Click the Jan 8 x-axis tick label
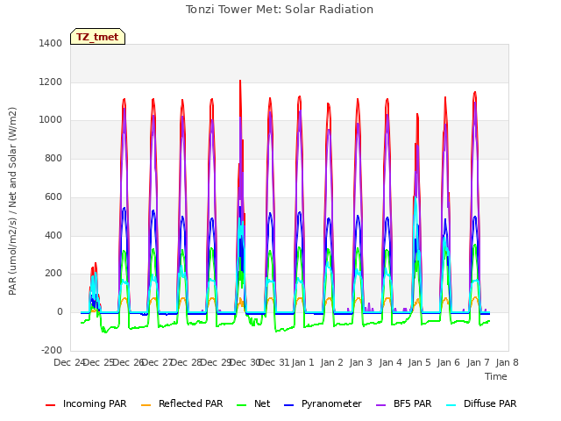Screen dimensions: 561x421 pyautogui.click(x=507, y=362)
